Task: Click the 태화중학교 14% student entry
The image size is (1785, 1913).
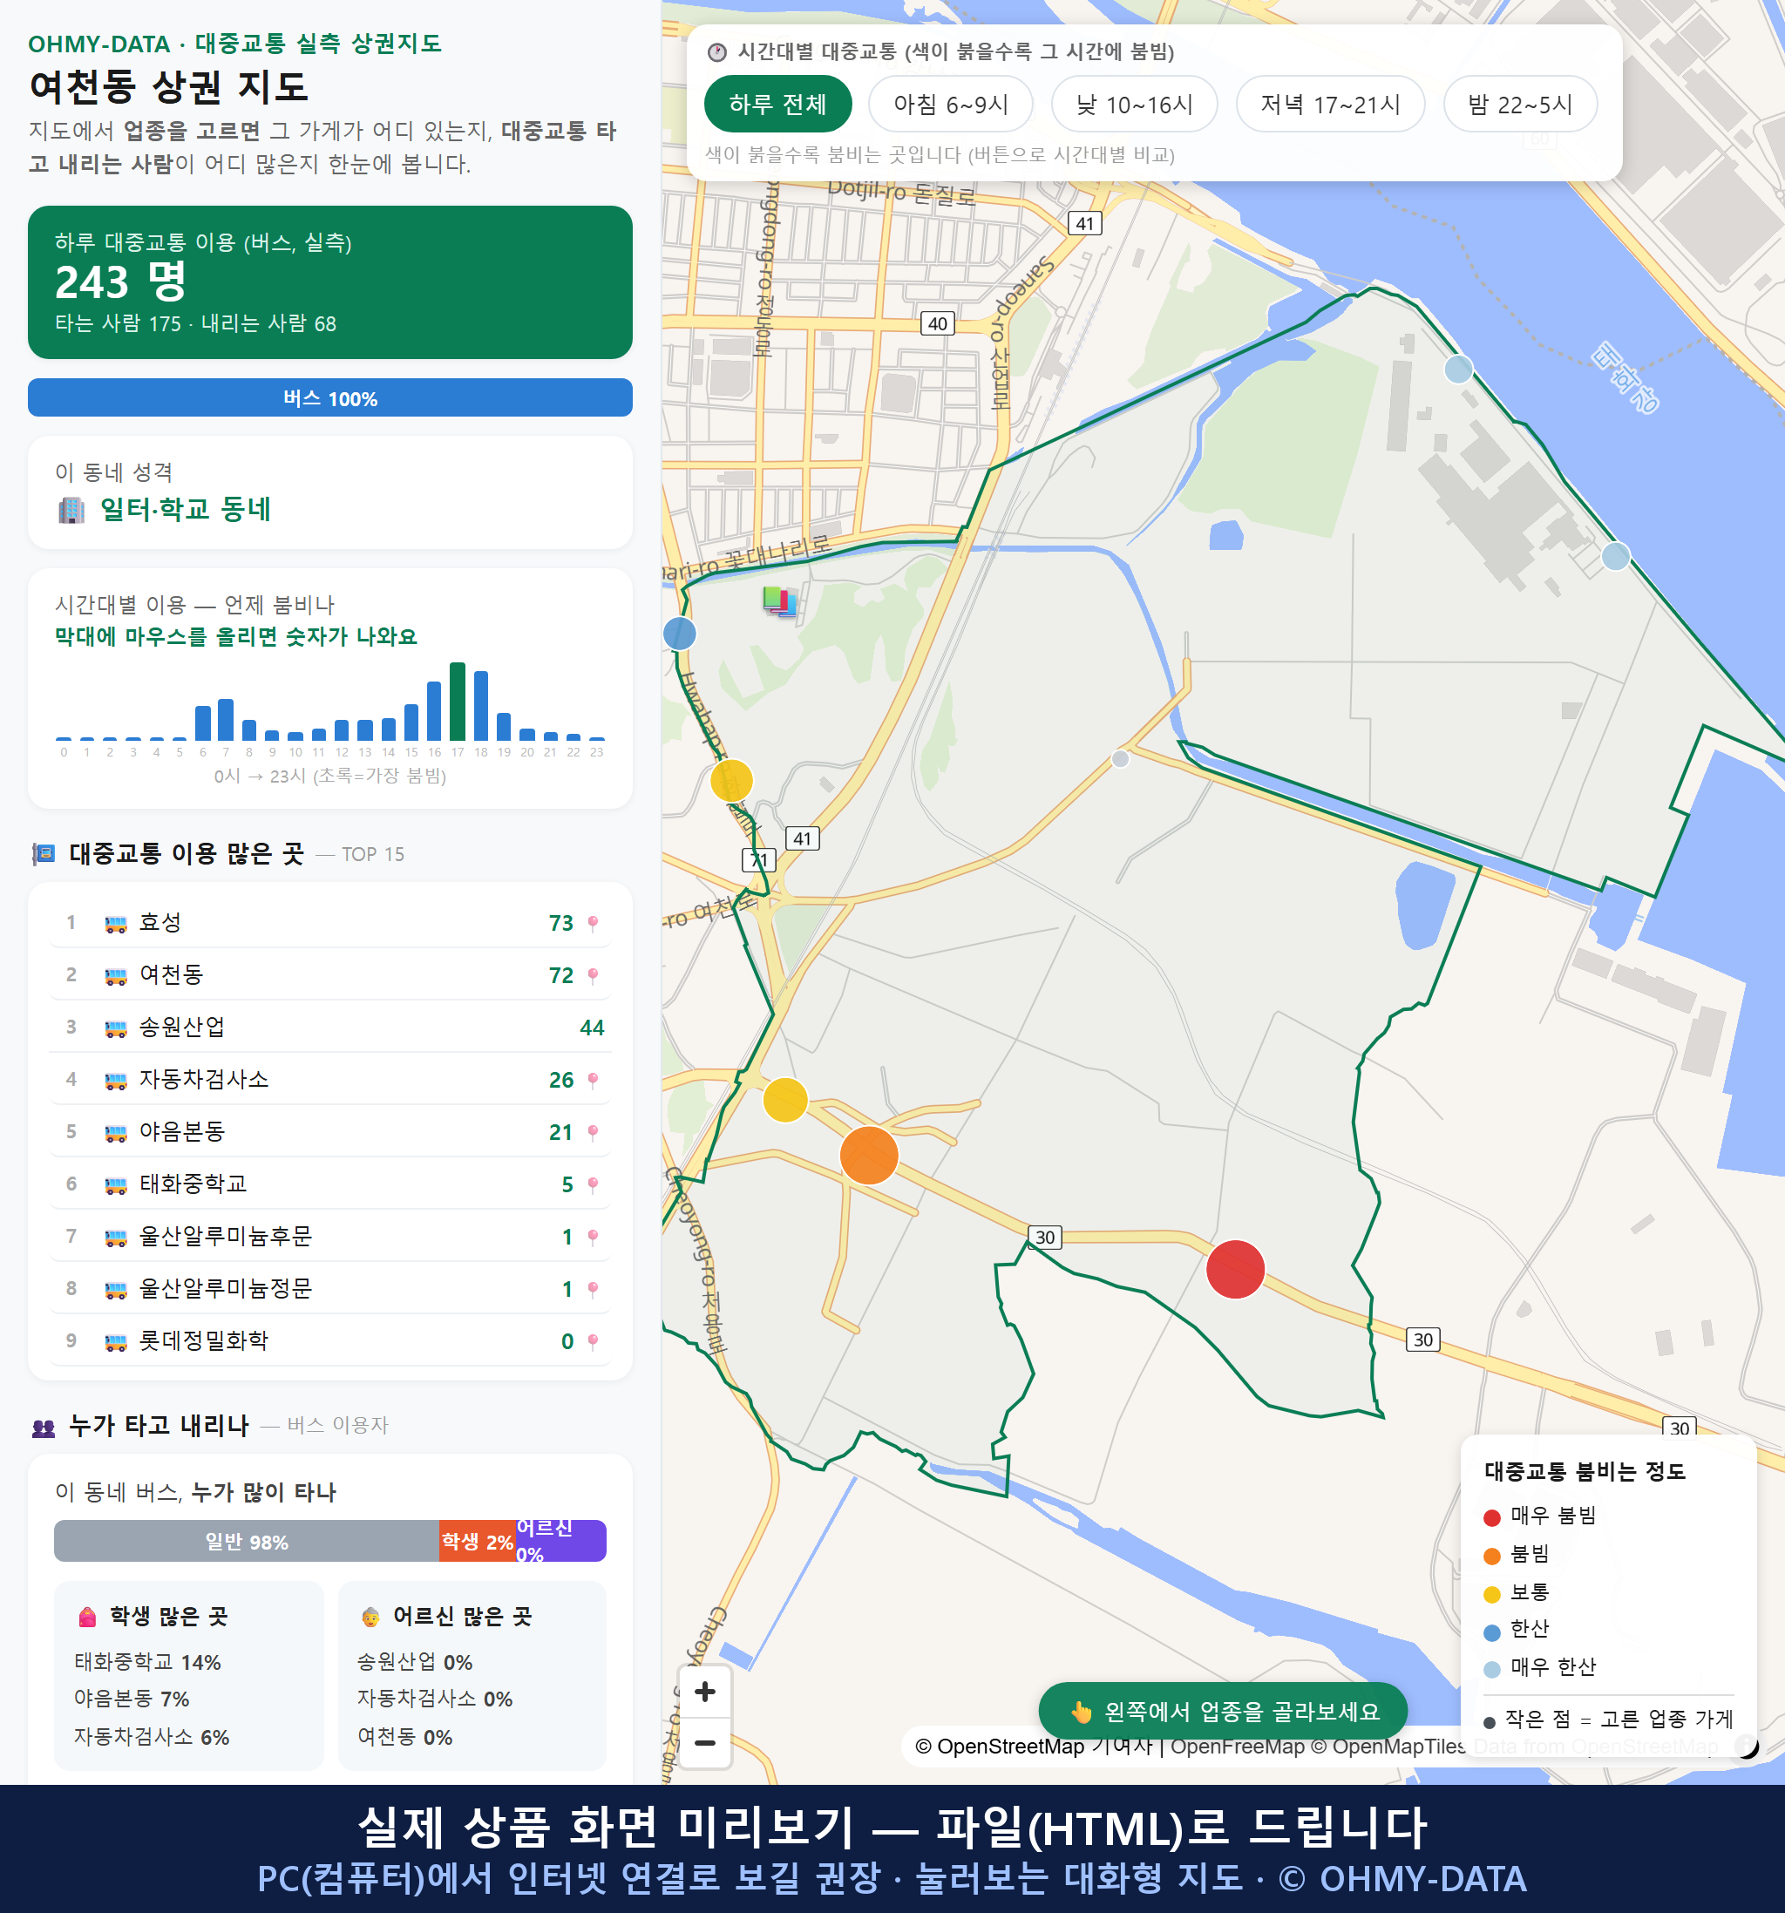Action: click(x=147, y=1662)
